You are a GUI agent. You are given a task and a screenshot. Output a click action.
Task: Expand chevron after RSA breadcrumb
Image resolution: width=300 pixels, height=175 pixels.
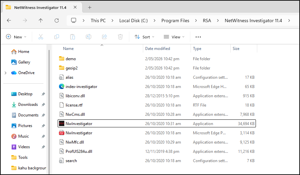218,21
